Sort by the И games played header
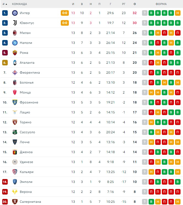Image resolution: width=183 pixels, height=205 pixels. tap(73, 4)
